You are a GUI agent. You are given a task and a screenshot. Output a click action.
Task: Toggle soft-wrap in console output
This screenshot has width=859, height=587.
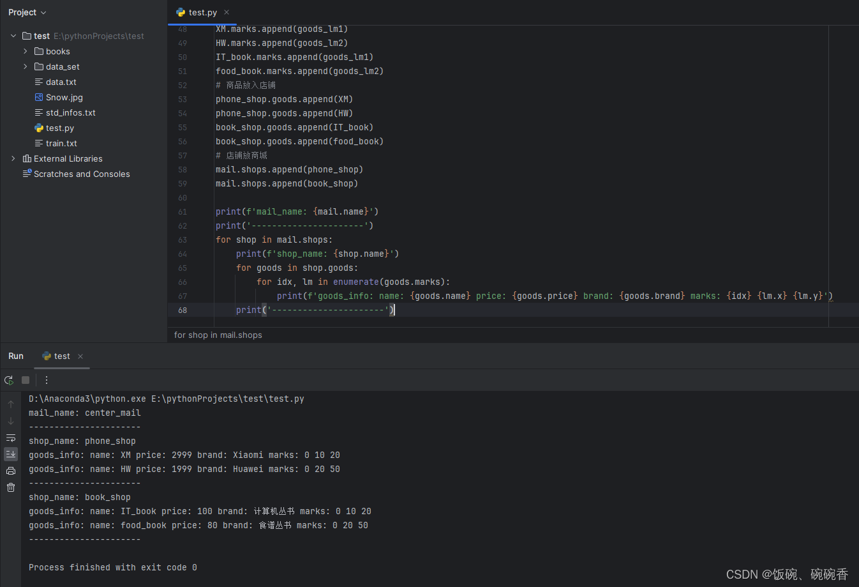coord(11,438)
